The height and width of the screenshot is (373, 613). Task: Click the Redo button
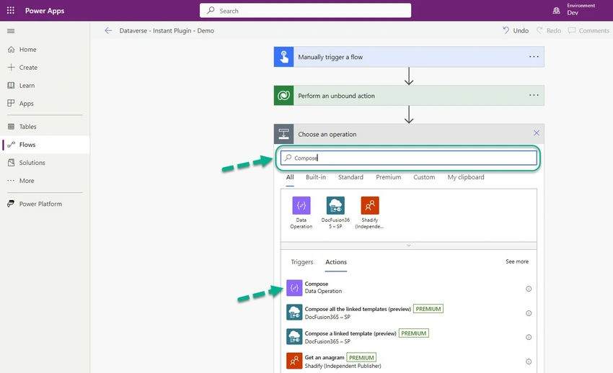pyautogui.click(x=549, y=30)
